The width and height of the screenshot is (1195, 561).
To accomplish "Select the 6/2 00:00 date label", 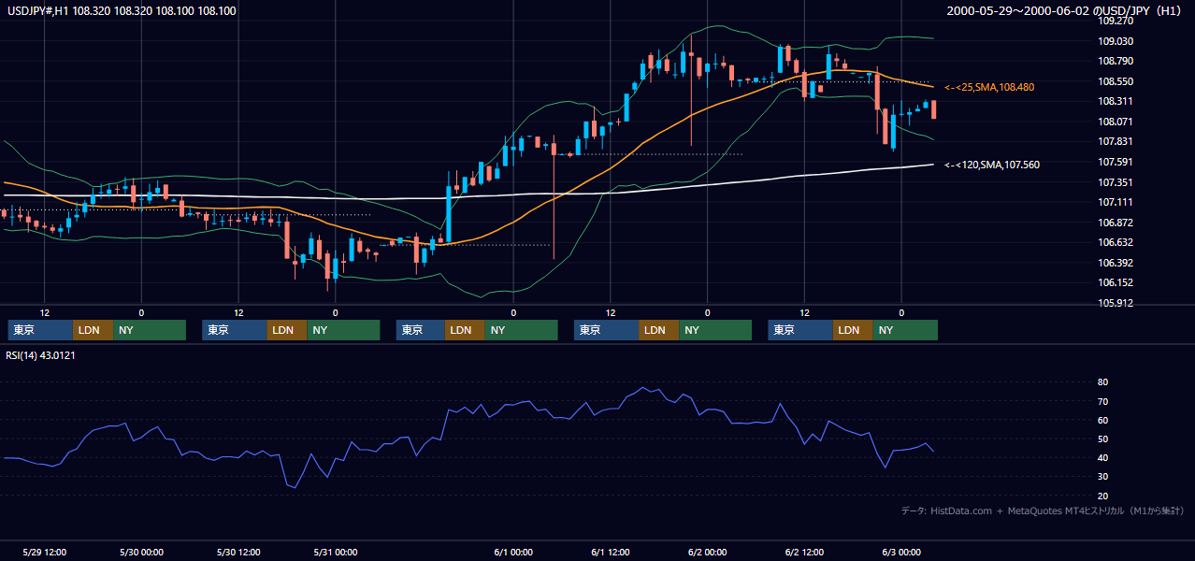I will pos(708,552).
